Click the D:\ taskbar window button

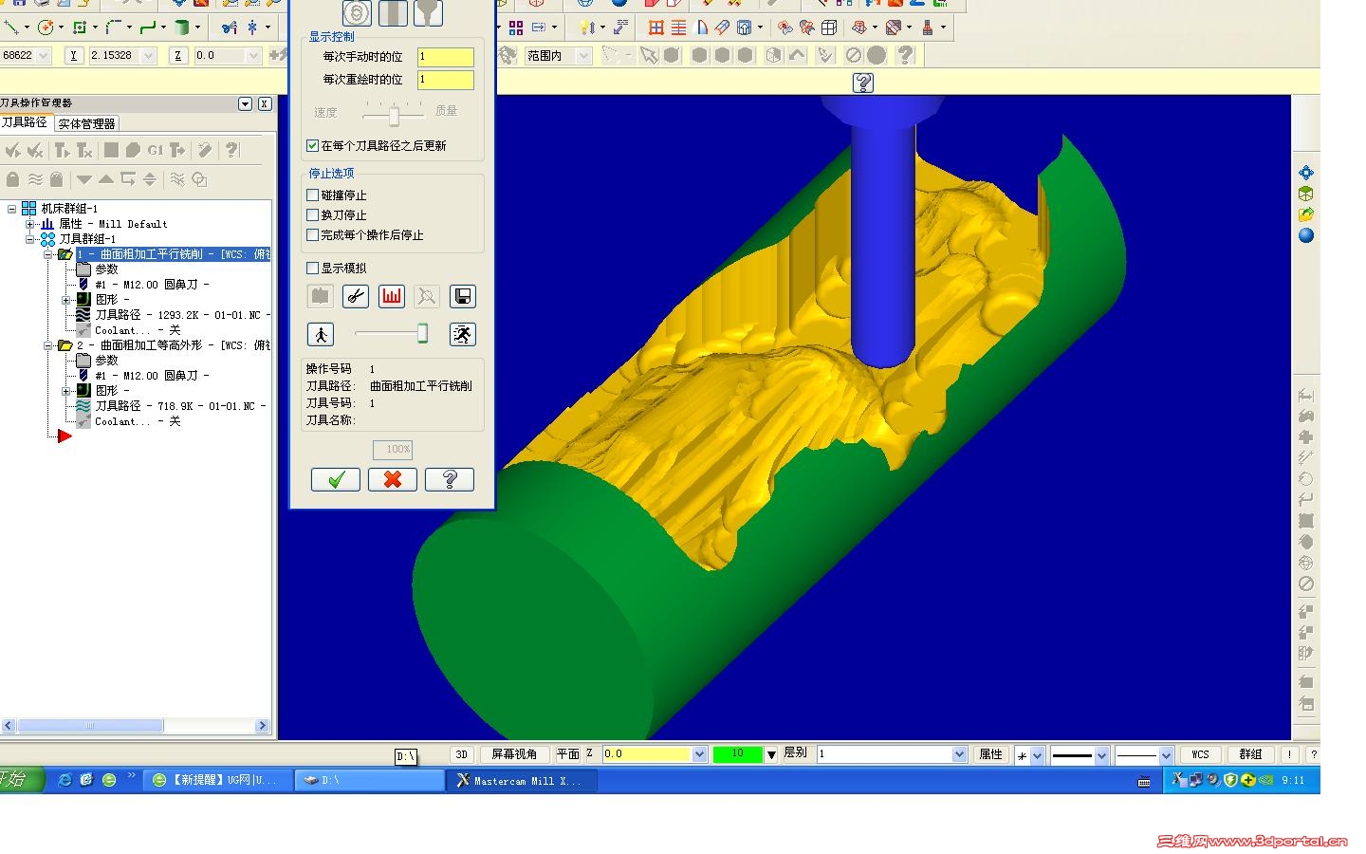(369, 780)
